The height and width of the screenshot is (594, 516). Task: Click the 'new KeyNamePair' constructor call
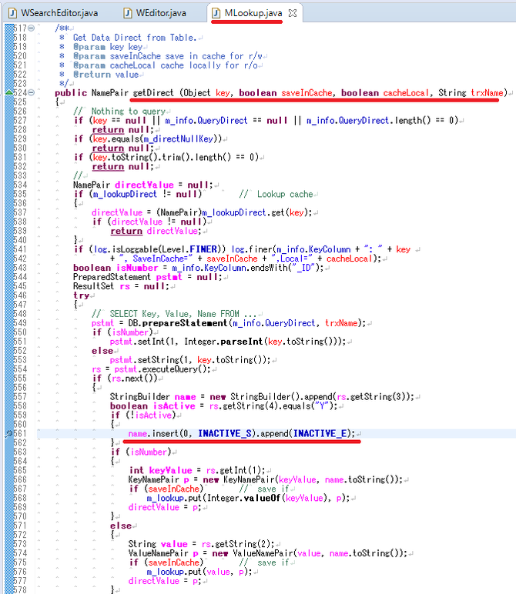(x=239, y=479)
